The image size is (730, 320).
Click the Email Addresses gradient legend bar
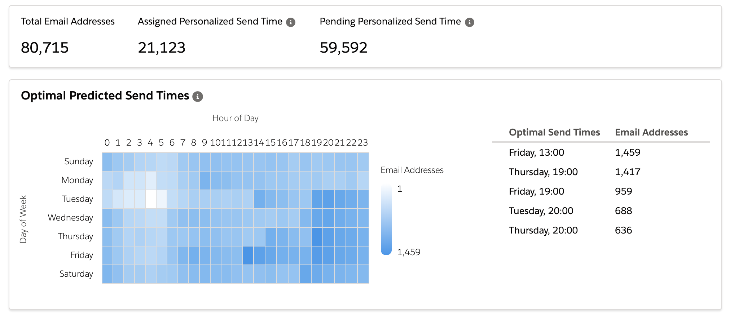[x=386, y=220]
